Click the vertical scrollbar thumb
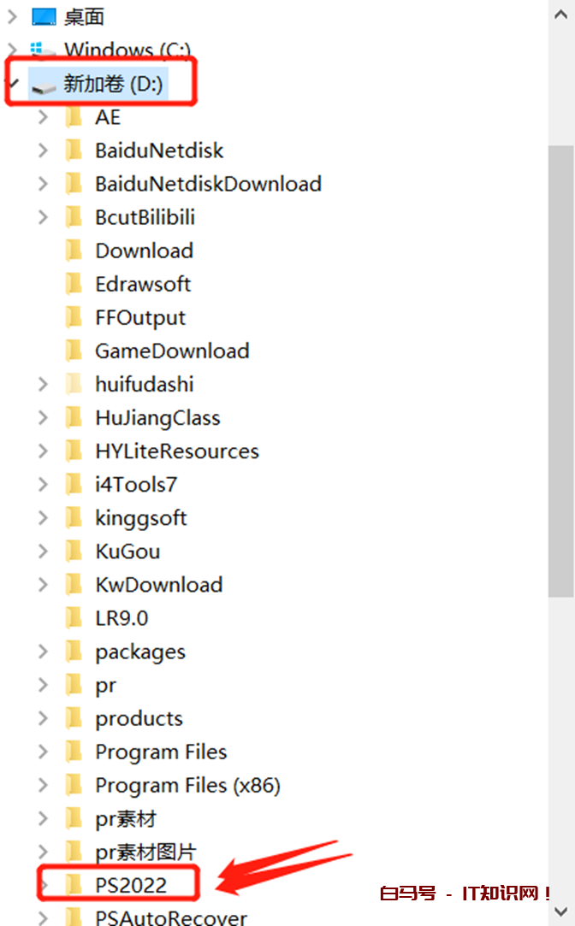The height and width of the screenshot is (926, 575). (x=561, y=368)
